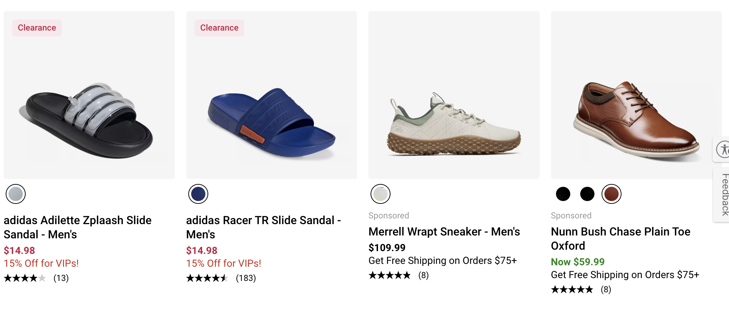View Merrell Wrapt Sneaker details
The width and height of the screenshot is (729, 309).
(444, 232)
